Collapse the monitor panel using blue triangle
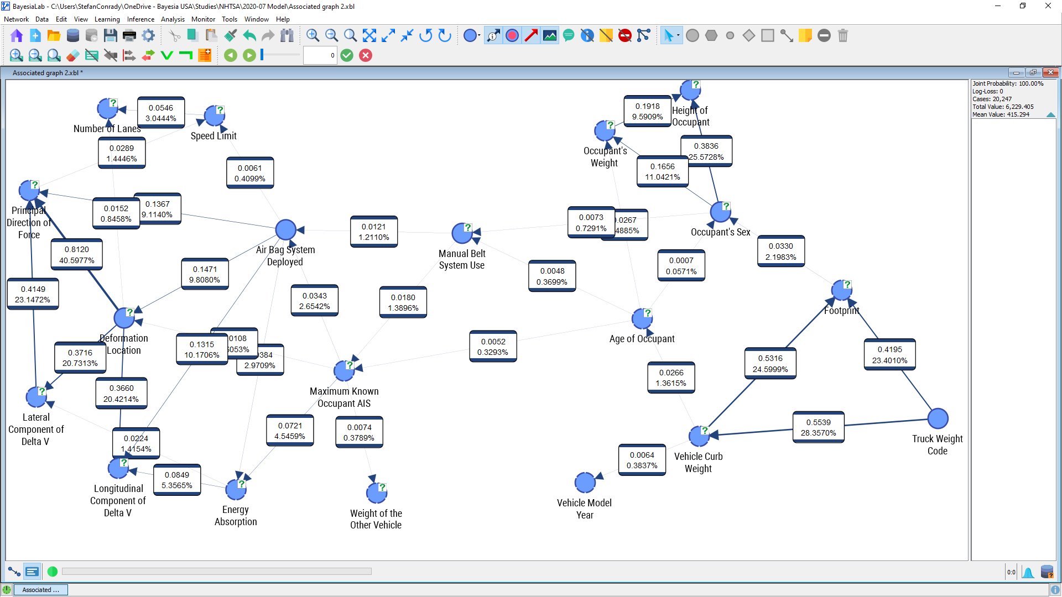This screenshot has height=597, width=1062. click(x=1050, y=115)
